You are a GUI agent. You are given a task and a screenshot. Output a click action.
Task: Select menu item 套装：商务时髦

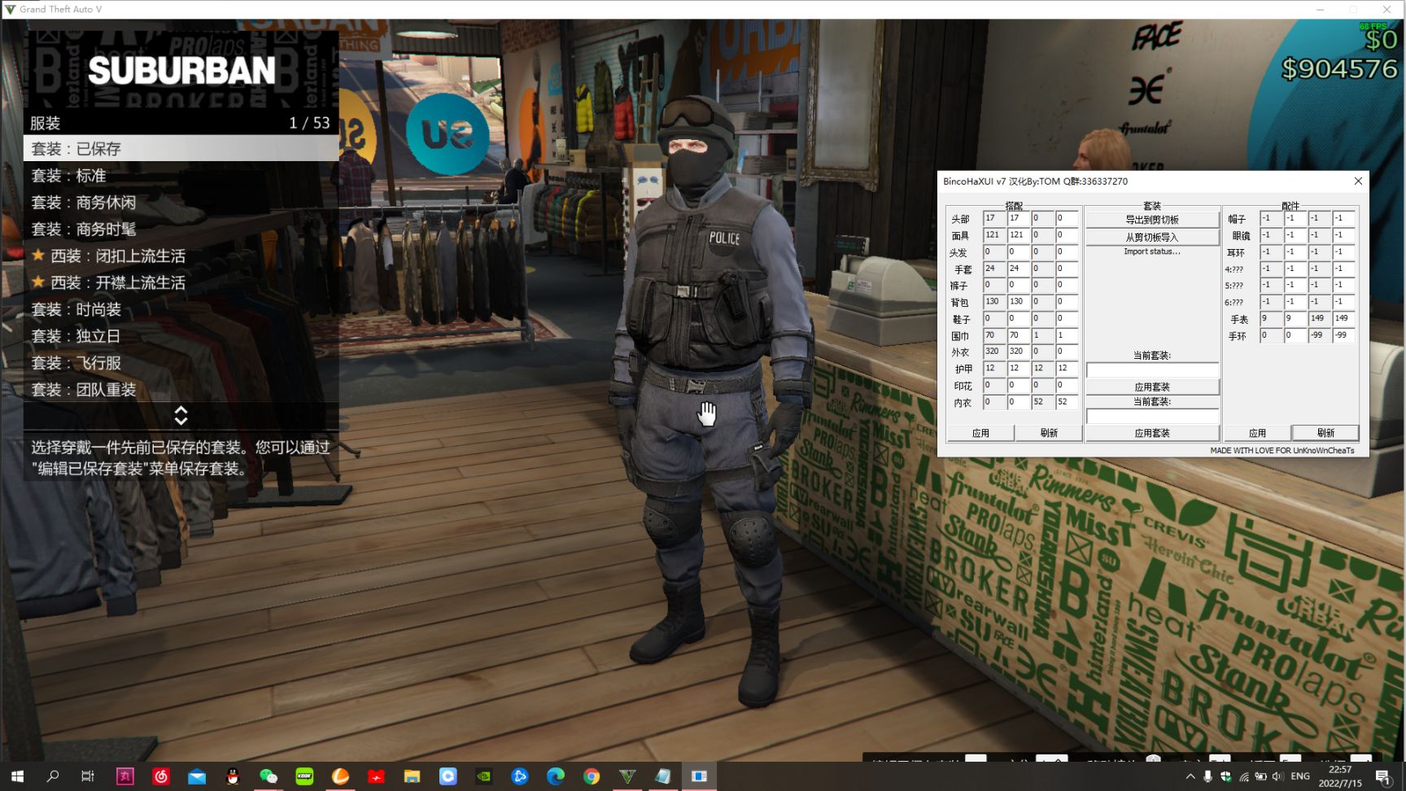pyautogui.click(x=181, y=229)
